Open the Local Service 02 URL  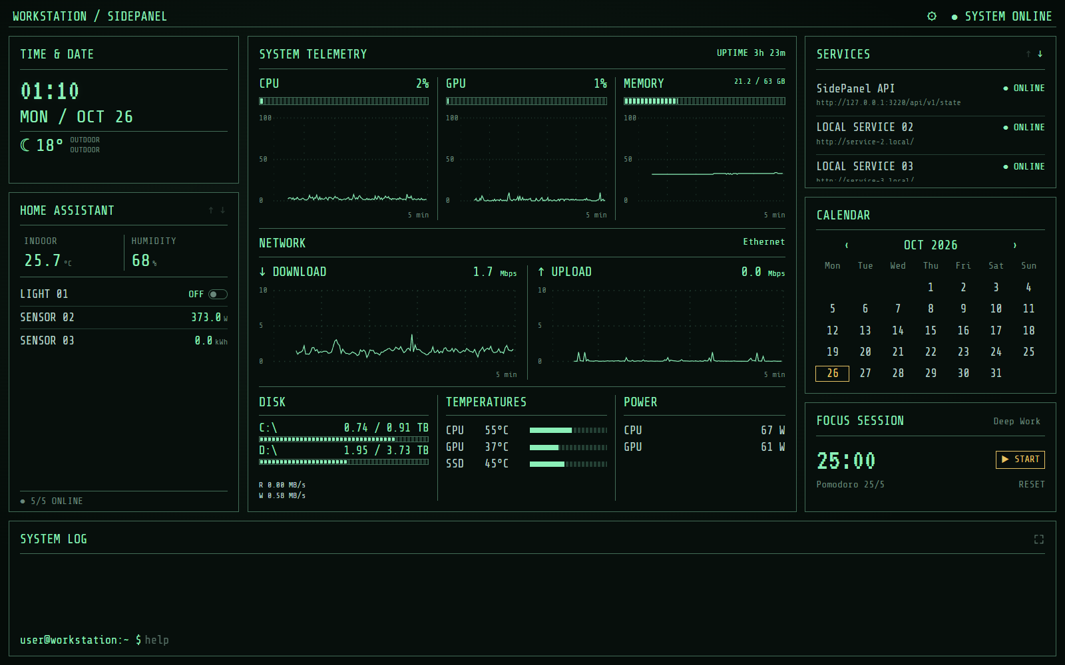tap(865, 142)
